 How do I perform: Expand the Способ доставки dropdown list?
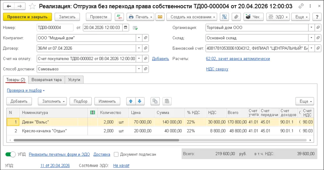139,69
